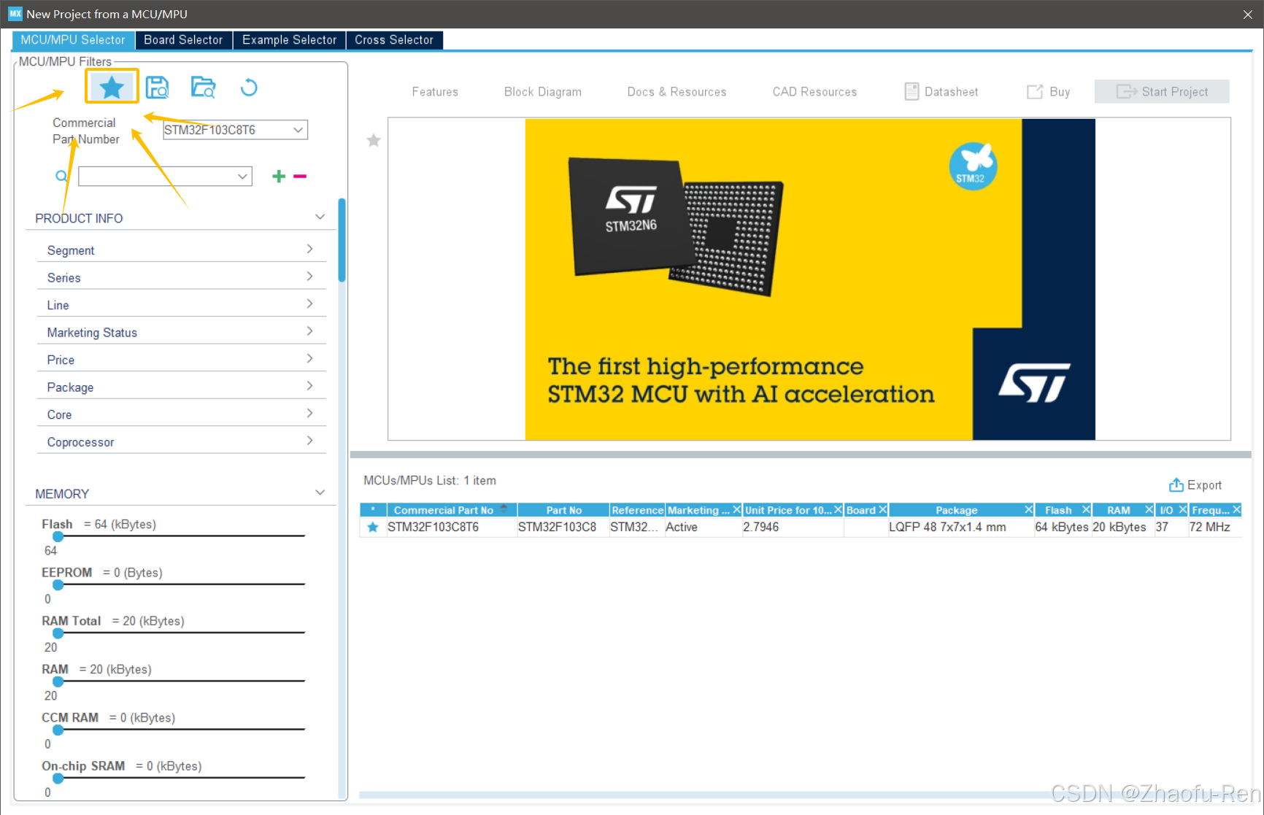The image size is (1264, 815).
Task: Open the Features view
Action: [435, 92]
